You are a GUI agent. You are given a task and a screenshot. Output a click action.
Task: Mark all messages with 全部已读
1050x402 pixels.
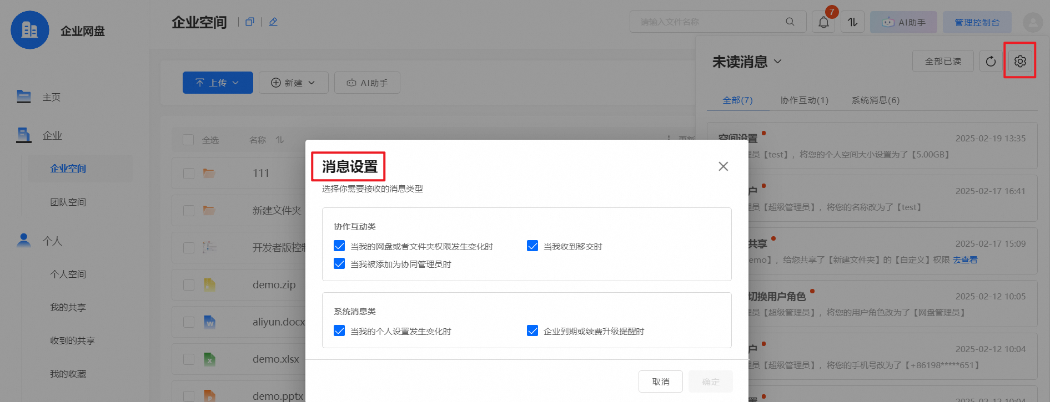coord(943,61)
